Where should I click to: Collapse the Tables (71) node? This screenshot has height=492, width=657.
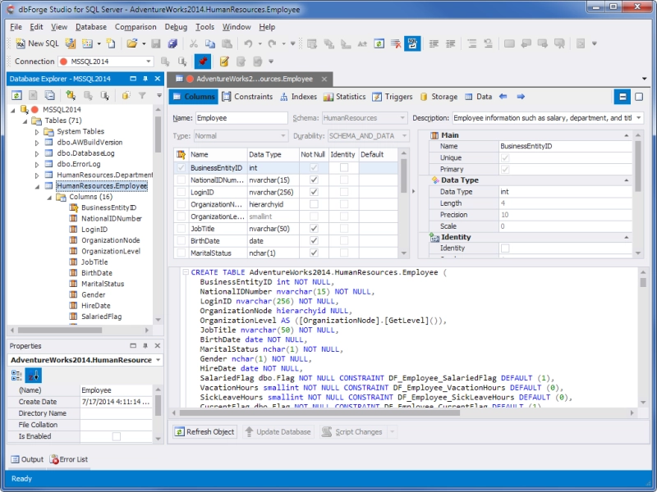(x=25, y=121)
